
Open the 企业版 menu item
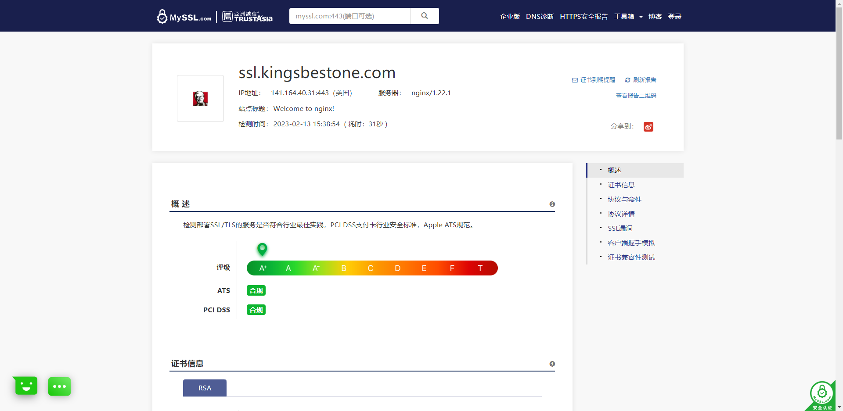pyautogui.click(x=510, y=17)
